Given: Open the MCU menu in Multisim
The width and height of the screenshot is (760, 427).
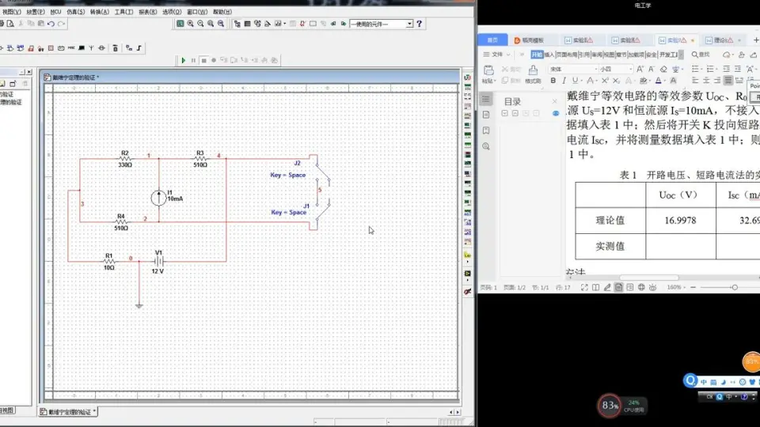Looking at the screenshot, I should coord(55,12).
